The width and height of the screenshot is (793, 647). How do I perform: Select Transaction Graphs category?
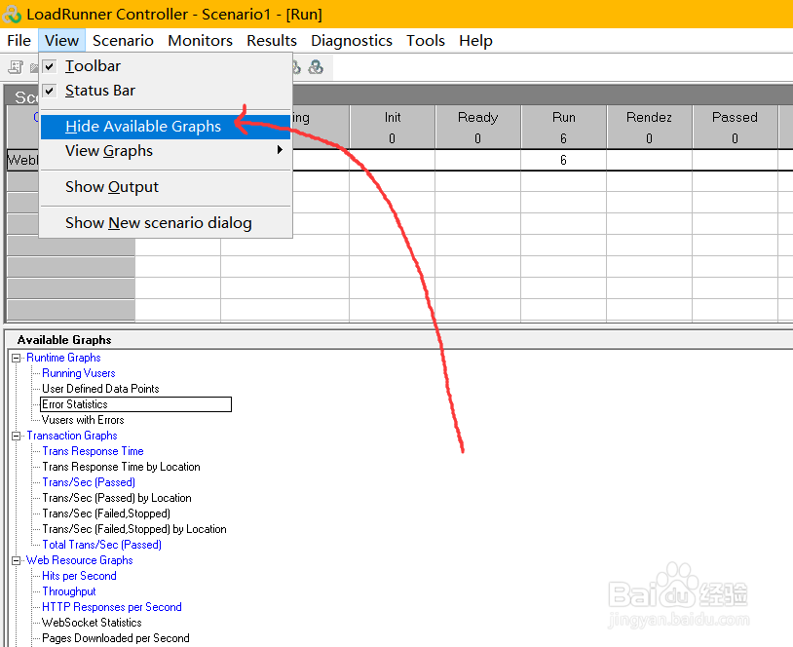(x=72, y=436)
